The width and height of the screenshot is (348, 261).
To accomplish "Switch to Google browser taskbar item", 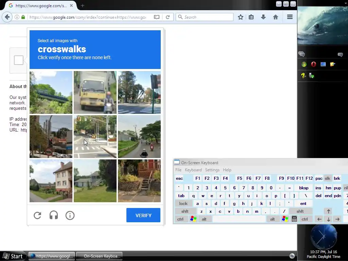I will click(x=52, y=256).
